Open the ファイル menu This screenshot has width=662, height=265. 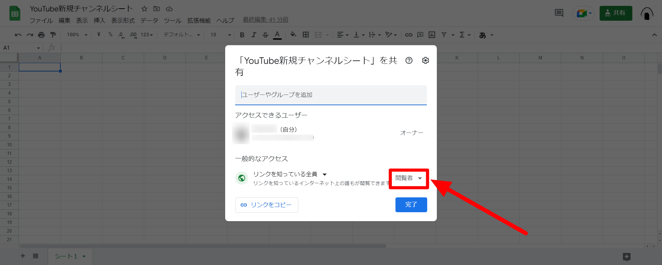click(x=41, y=21)
